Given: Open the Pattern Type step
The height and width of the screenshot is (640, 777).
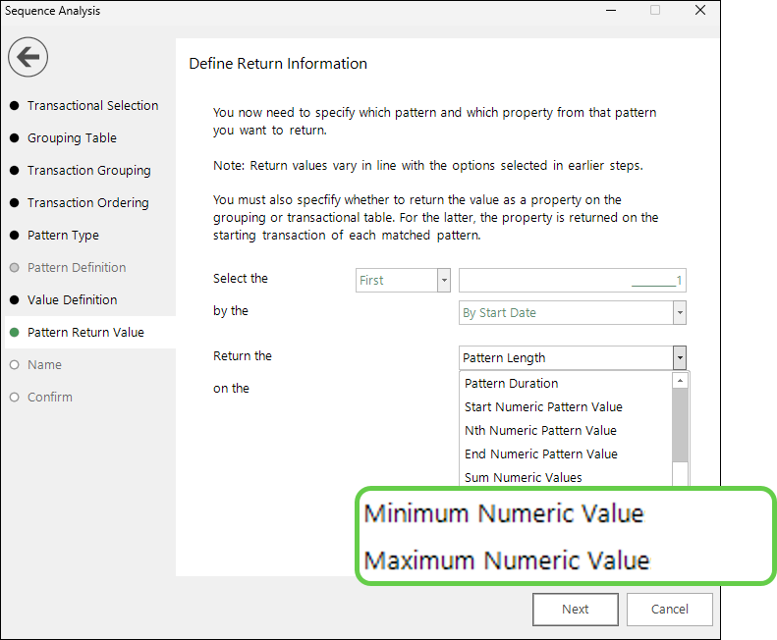Looking at the screenshot, I should [x=63, y=236].
